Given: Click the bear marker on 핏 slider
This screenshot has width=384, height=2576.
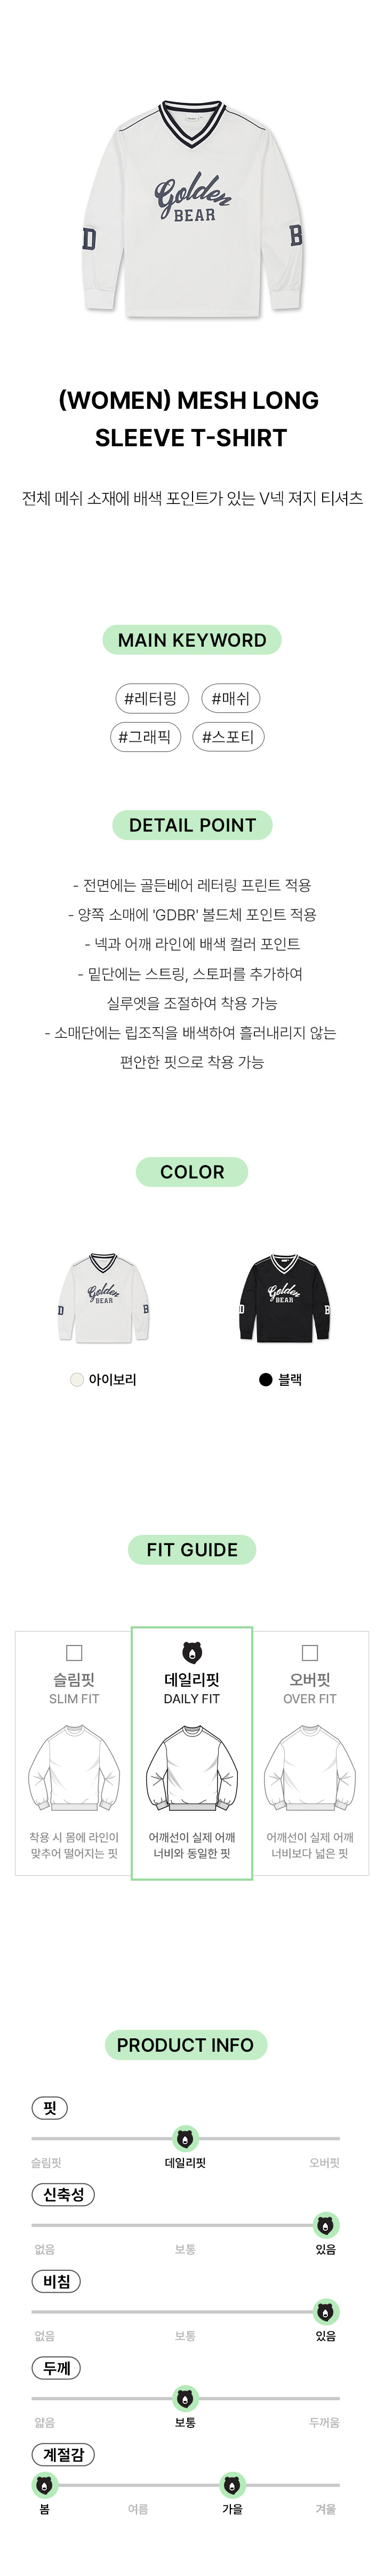Looking at the screenshot, I should 186,2139.
